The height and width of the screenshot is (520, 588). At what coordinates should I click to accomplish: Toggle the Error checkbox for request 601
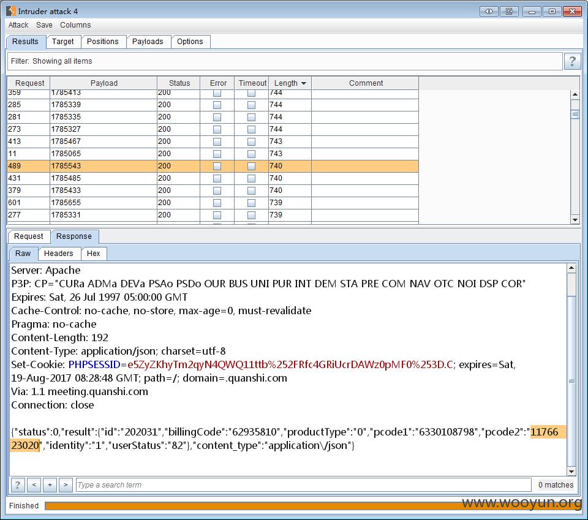pos(217,203)
